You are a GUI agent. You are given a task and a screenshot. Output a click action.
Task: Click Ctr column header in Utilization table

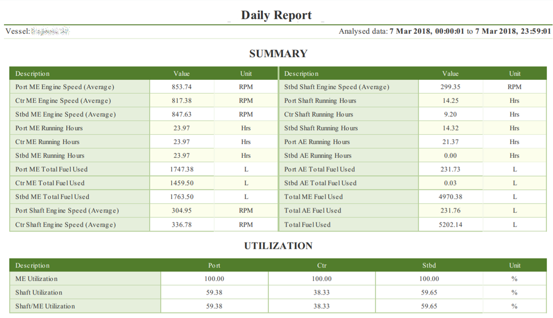(x=322, y=265)
